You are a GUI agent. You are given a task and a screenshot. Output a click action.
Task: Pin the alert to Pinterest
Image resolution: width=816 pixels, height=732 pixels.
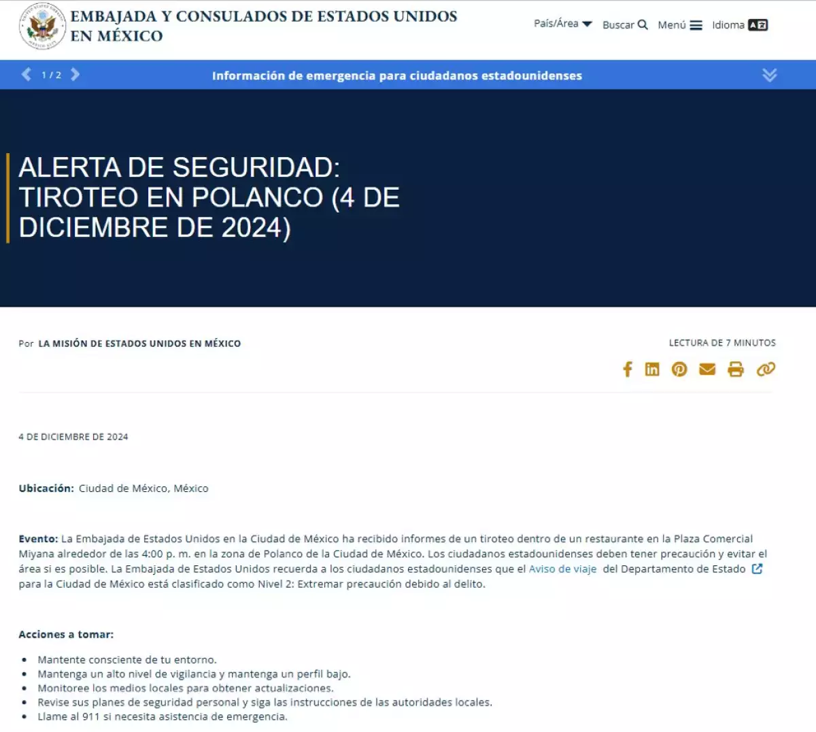pyautogui.click(x=679, y=369)
